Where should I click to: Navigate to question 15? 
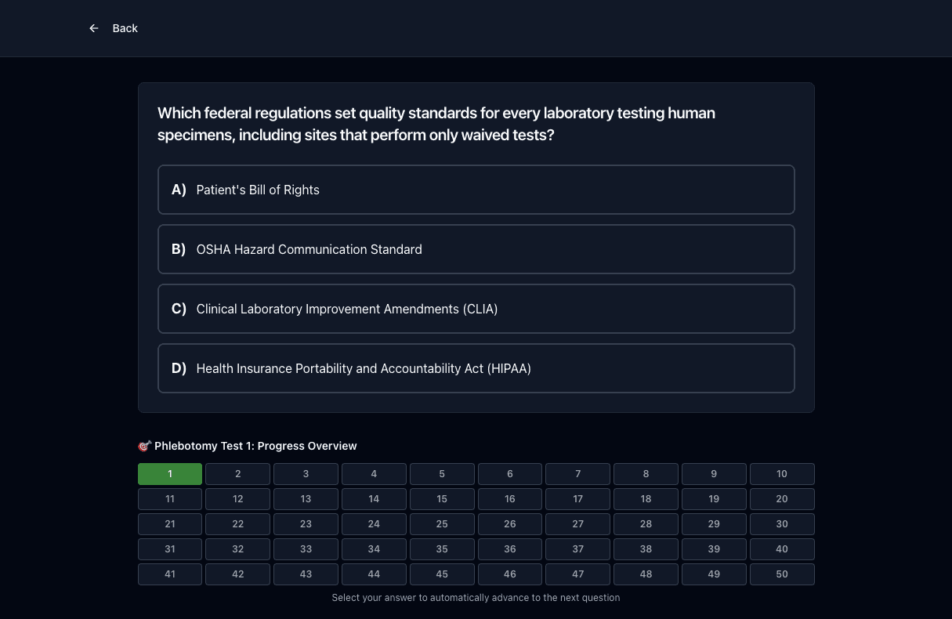(x=442, y=499)
